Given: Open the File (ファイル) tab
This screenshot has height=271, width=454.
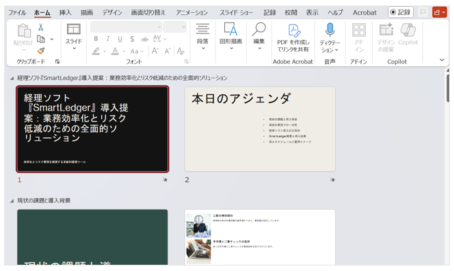Looking at the screenshot, I should tap(17, 12).
